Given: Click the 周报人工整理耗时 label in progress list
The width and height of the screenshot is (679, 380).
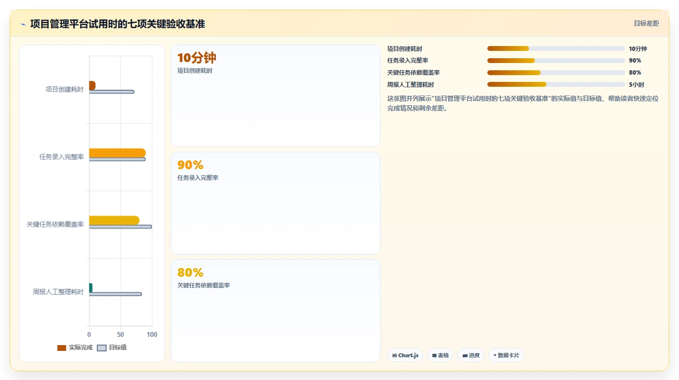Looking at the screenshot, I should (411, 85).
